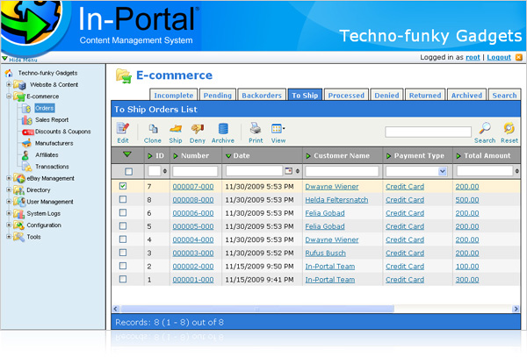527x357 pixels.
Task: Click the calendar icon in Date filter
Action: click(x=288, y=171)
